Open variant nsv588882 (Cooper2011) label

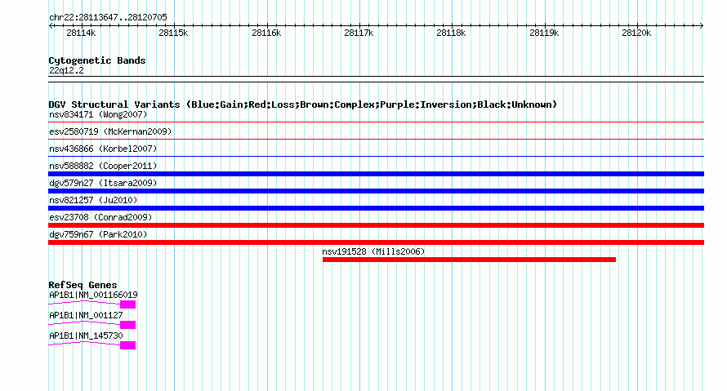tap(103, 166)
